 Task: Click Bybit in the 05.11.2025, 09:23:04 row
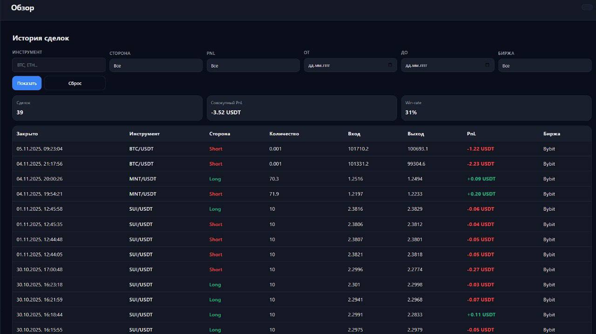pyautogui.click(x=549, y=149)
